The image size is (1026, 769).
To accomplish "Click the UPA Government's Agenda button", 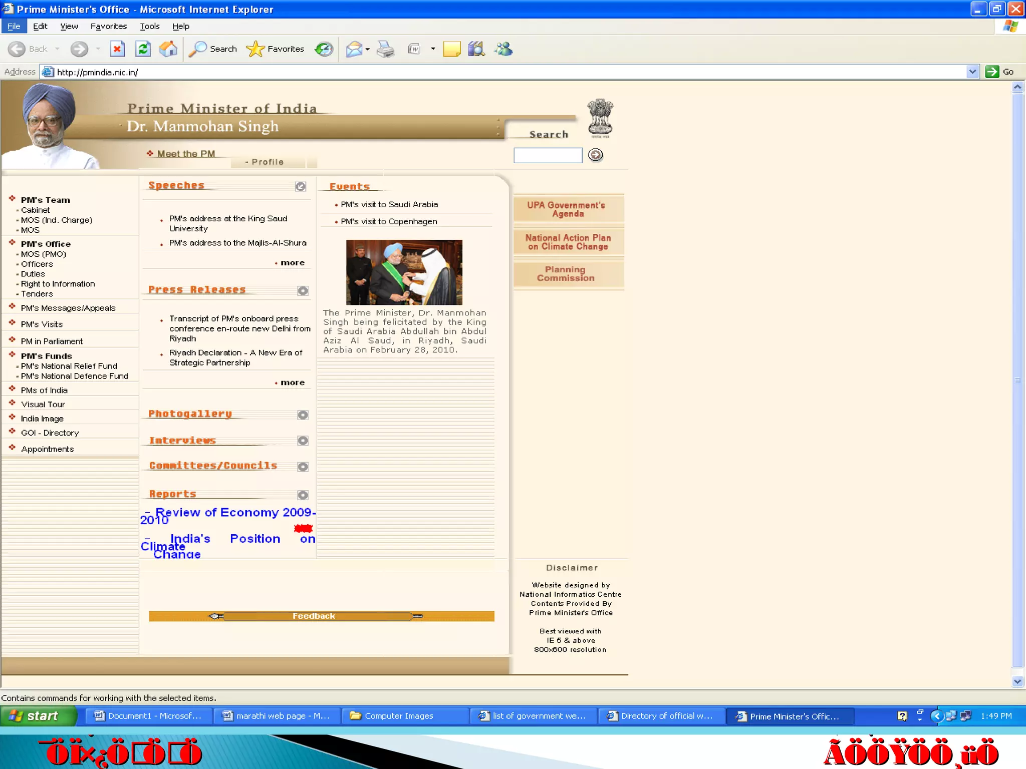I will click(x=568, y=209).
